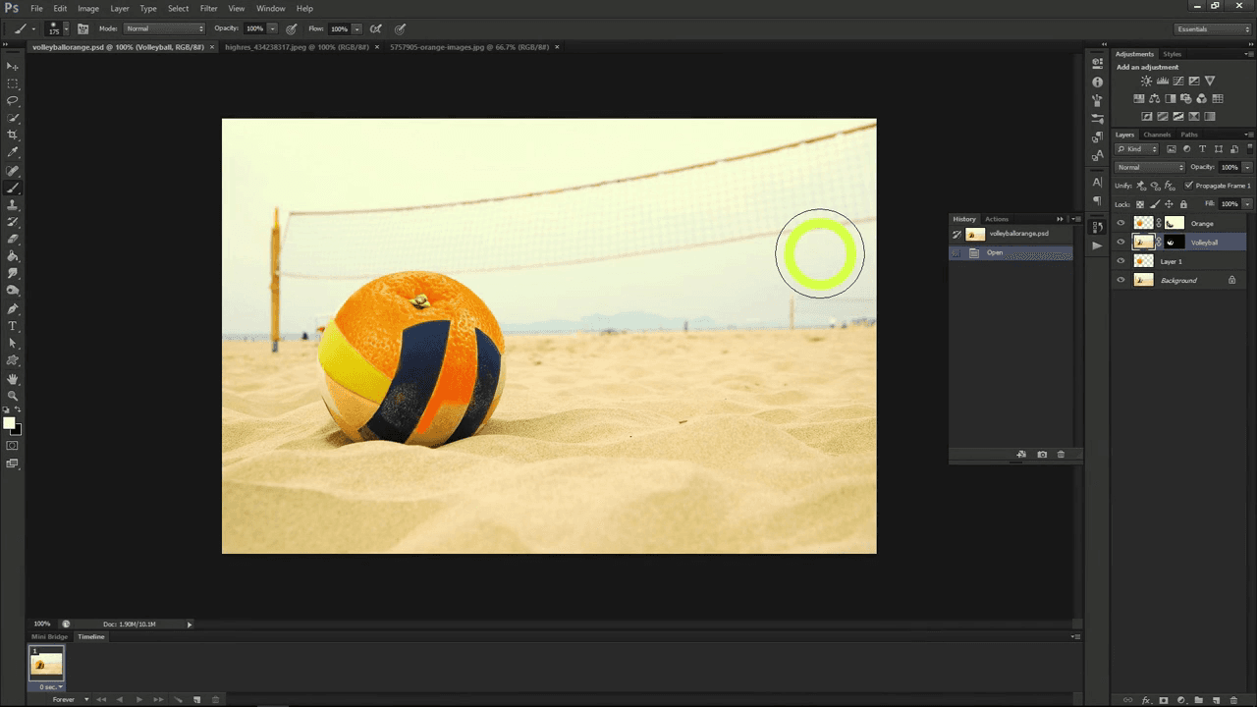
Task: Hide the Background layer
Action: click(x=1120, y=280)
